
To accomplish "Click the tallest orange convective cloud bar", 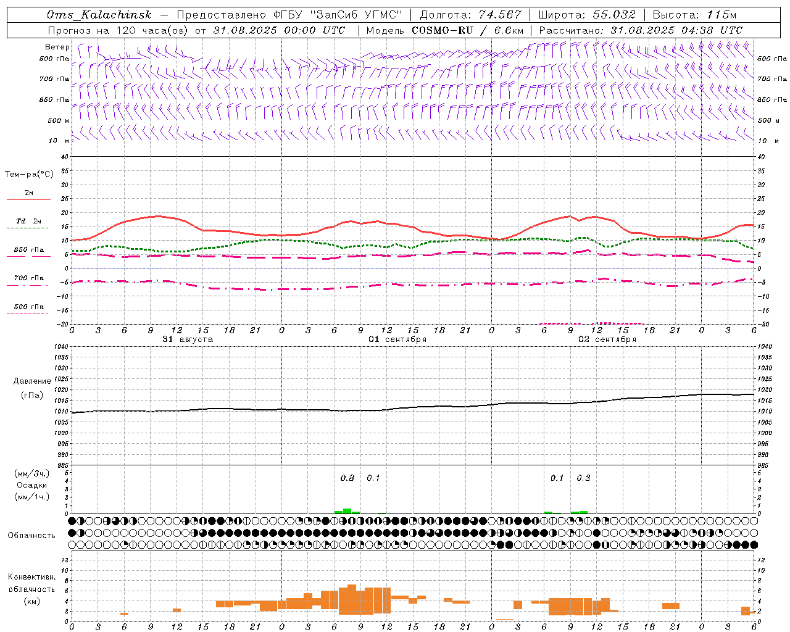I will 352,599.
